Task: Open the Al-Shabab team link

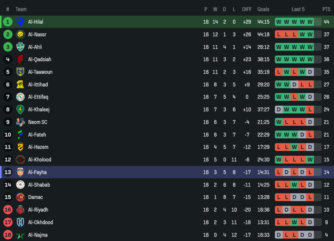Action: pos(39,185)
